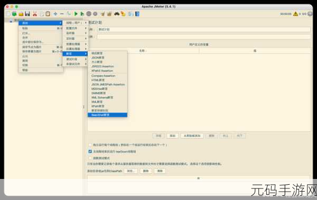Image resolution: width=317 pixels, height=200 pixels.
Task: Choose 合并 in the context menu
Action: 41,38
